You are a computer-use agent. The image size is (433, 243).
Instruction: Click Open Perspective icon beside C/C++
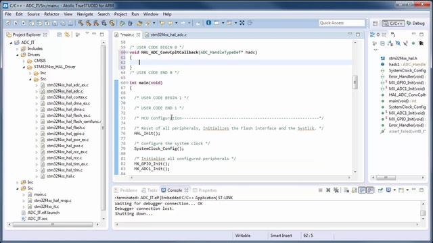point(375,24)
